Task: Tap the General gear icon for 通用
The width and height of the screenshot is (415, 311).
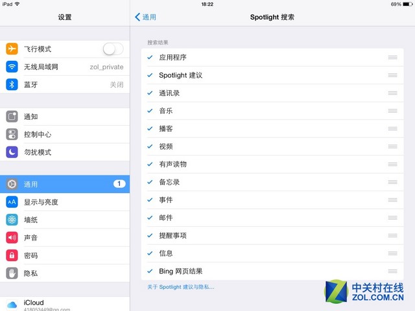Action: [12, 184]
